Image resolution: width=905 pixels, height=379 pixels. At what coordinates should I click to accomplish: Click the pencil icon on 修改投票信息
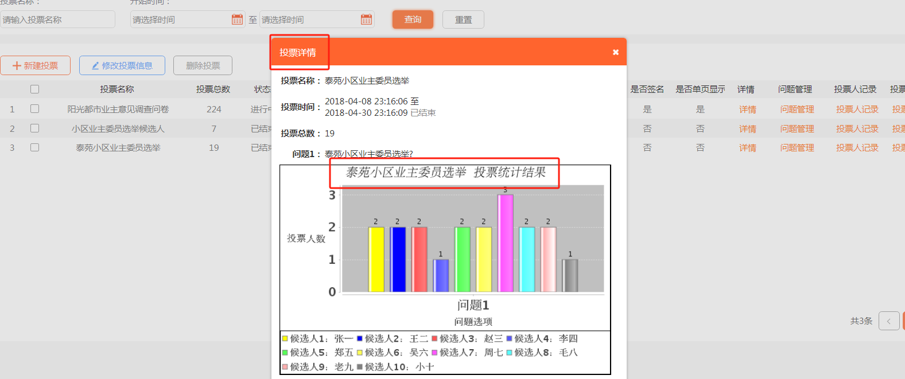[95, 66]
